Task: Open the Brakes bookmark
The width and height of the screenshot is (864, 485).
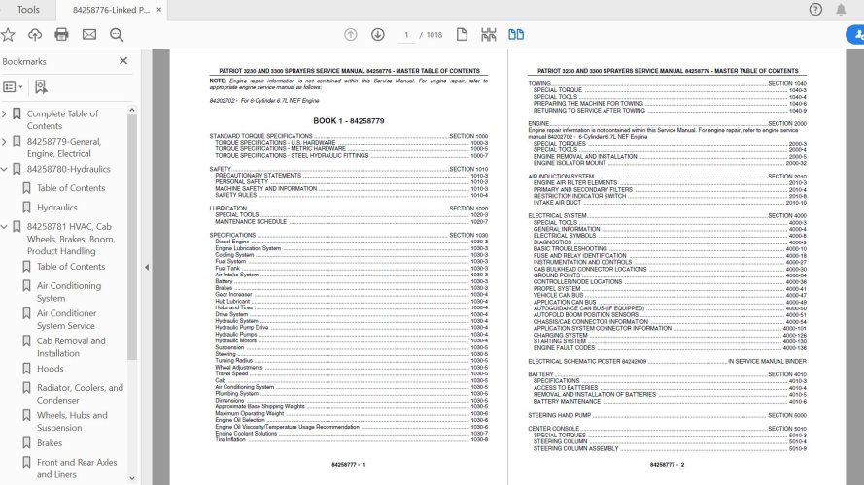Action: 50,442
